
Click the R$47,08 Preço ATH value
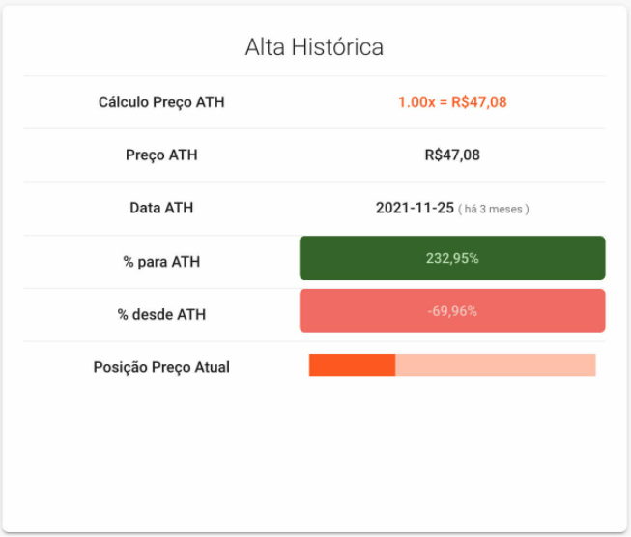452,155
